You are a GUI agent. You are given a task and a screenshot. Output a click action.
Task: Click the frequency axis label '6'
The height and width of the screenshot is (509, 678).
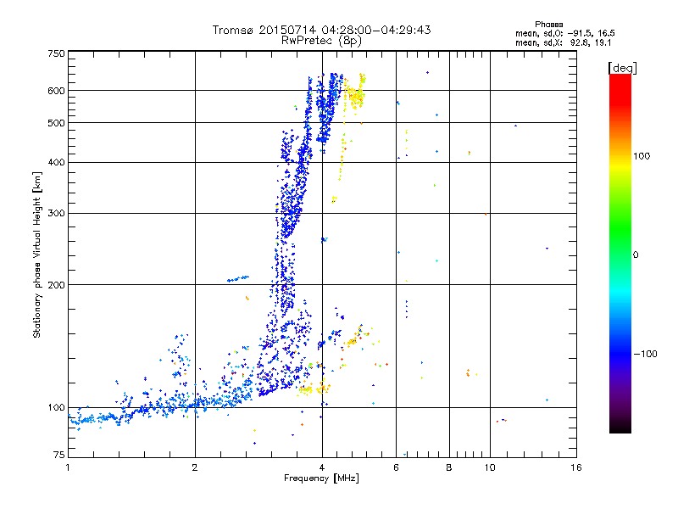(x=396, y=467)
